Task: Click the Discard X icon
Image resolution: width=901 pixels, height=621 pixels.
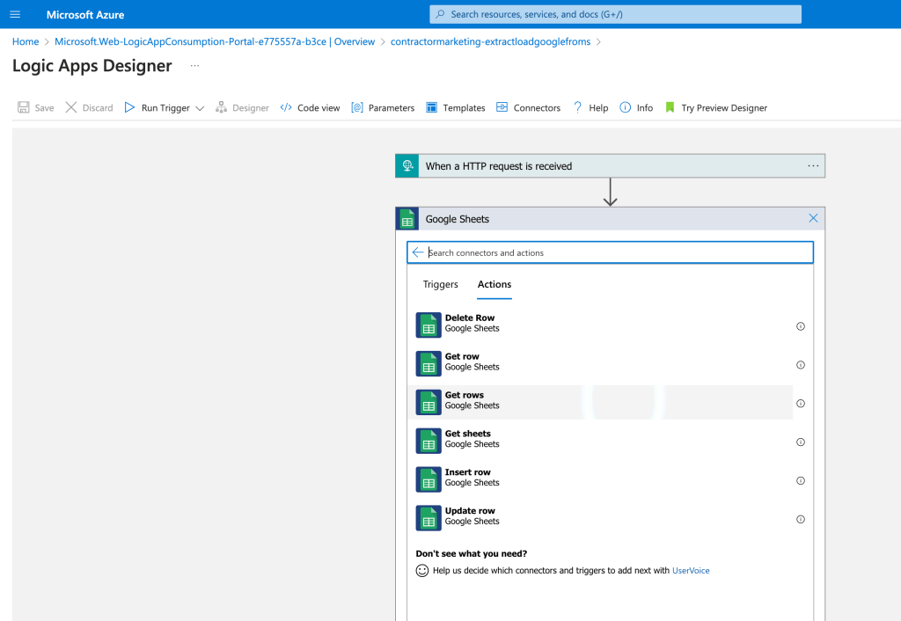Action: pyautogui.click(x=70, y=107)
